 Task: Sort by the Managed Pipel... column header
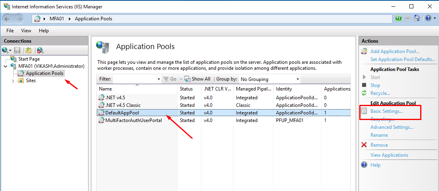[x=254, y=89]
